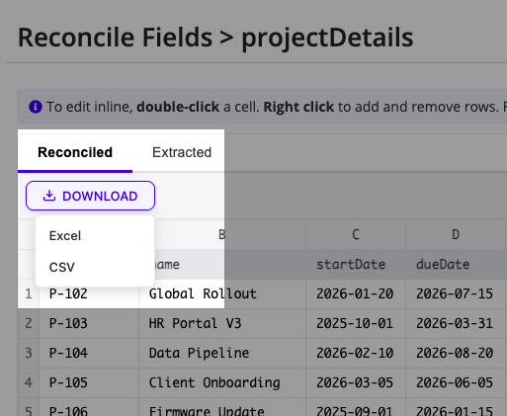
Task: Click the info icon in the banner
Action: point(36,107)
